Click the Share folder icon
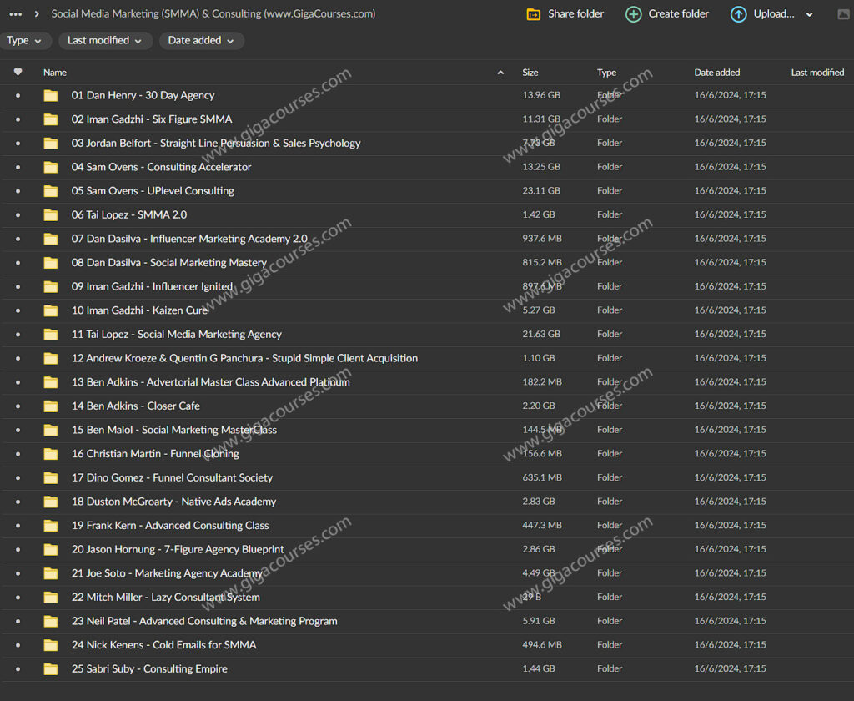Screen dimensions: 854x701 [x=534, y=14]
